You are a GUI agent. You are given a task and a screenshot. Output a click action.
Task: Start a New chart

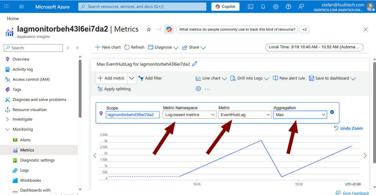(x=107, y=47)
